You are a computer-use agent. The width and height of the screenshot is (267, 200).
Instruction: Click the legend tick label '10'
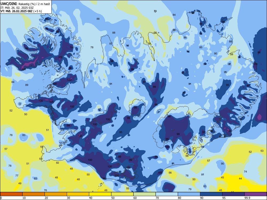pyautogui.click(x=24, y=198)
